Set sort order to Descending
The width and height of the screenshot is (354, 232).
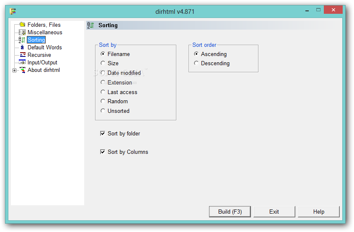pos(212,63)
